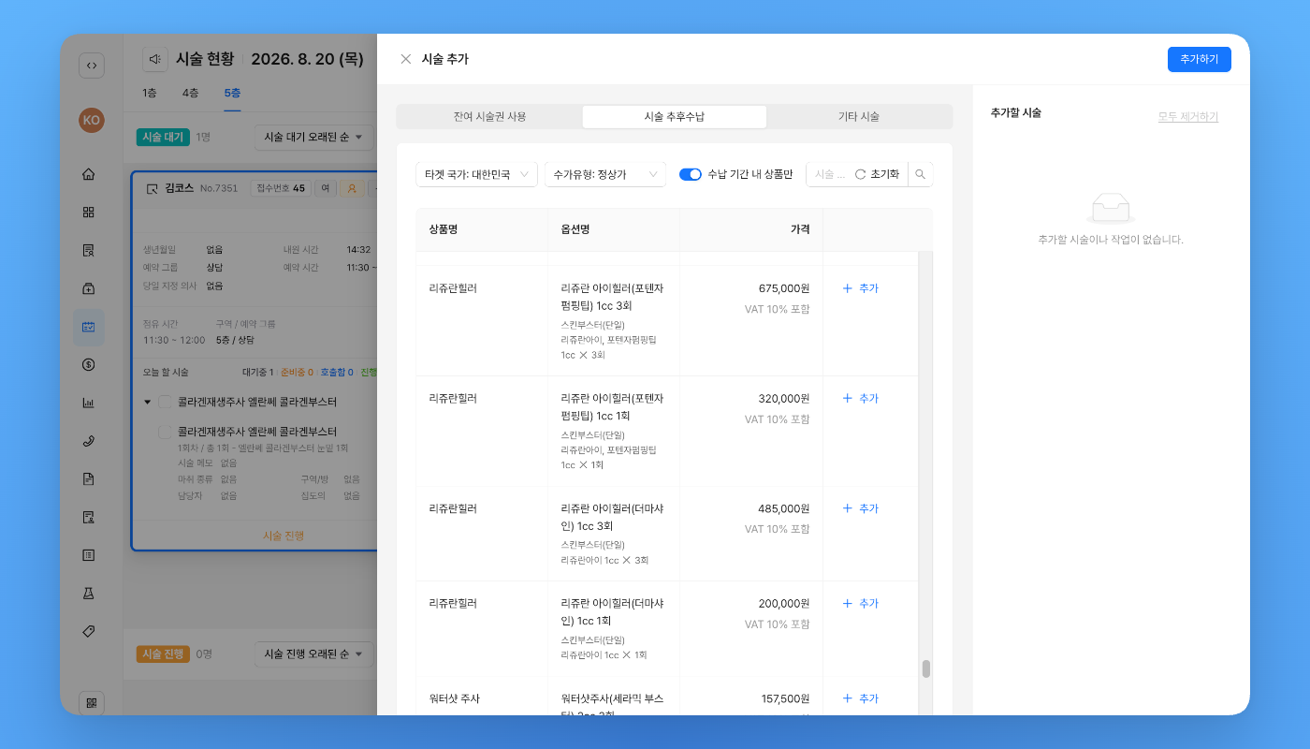Screen dimensions: 1310x749
Task: Click the megaphone announcement icon
Action: [155, 59]
